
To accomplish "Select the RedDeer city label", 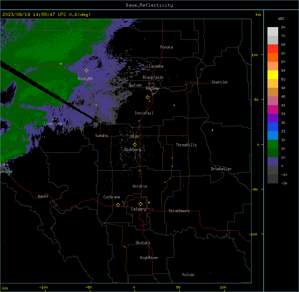I will pos(153,88).
